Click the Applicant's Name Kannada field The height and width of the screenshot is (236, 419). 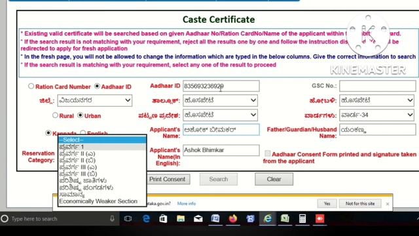(x=221, y=130)
